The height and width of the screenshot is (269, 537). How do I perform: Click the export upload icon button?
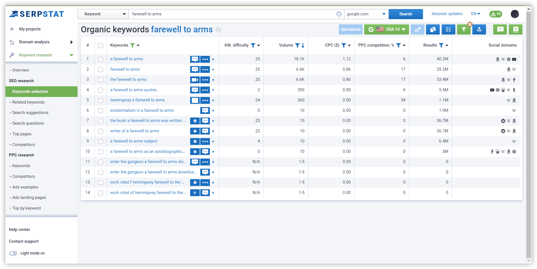[479, 30]
